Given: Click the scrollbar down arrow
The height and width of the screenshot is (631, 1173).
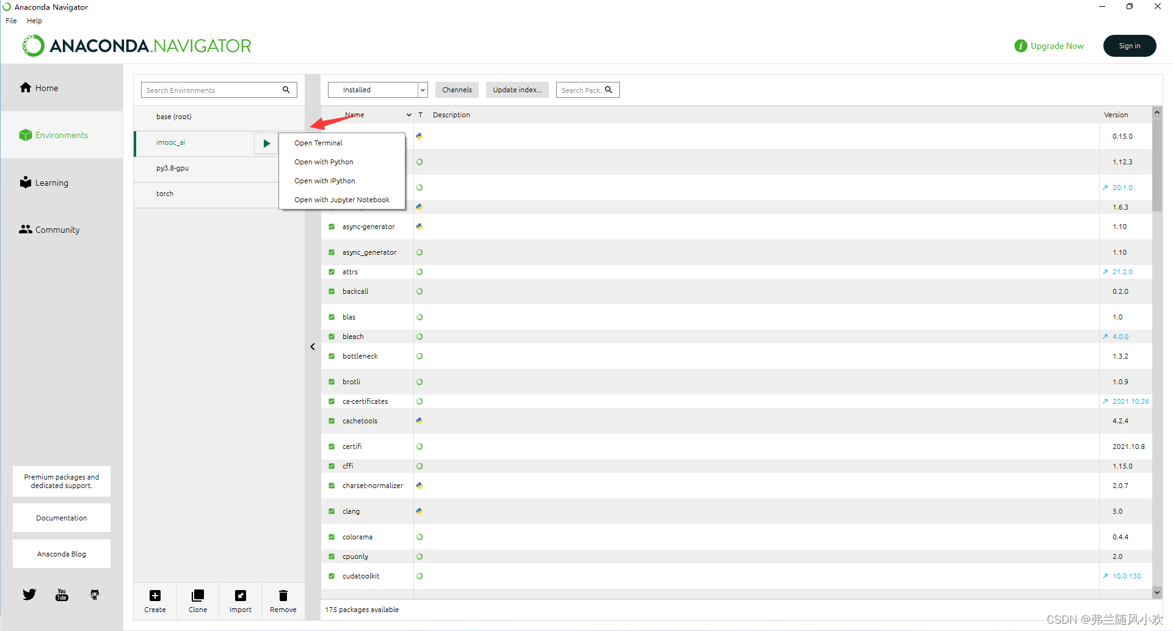Looking at the screenshot, I should pos(1157,592).
